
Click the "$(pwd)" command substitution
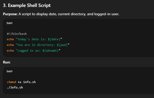click(x=62, y=45)
